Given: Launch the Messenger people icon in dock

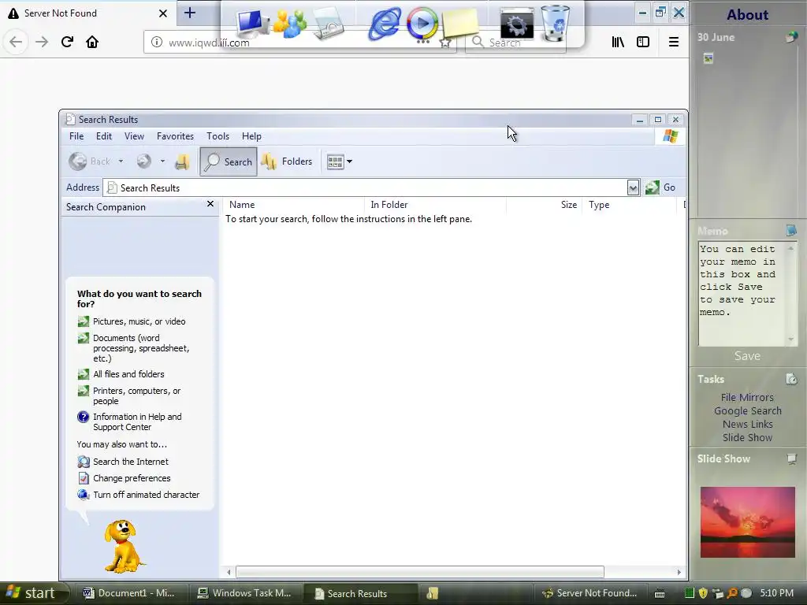Looking at the screenshot, I should (x=290, y=23).
